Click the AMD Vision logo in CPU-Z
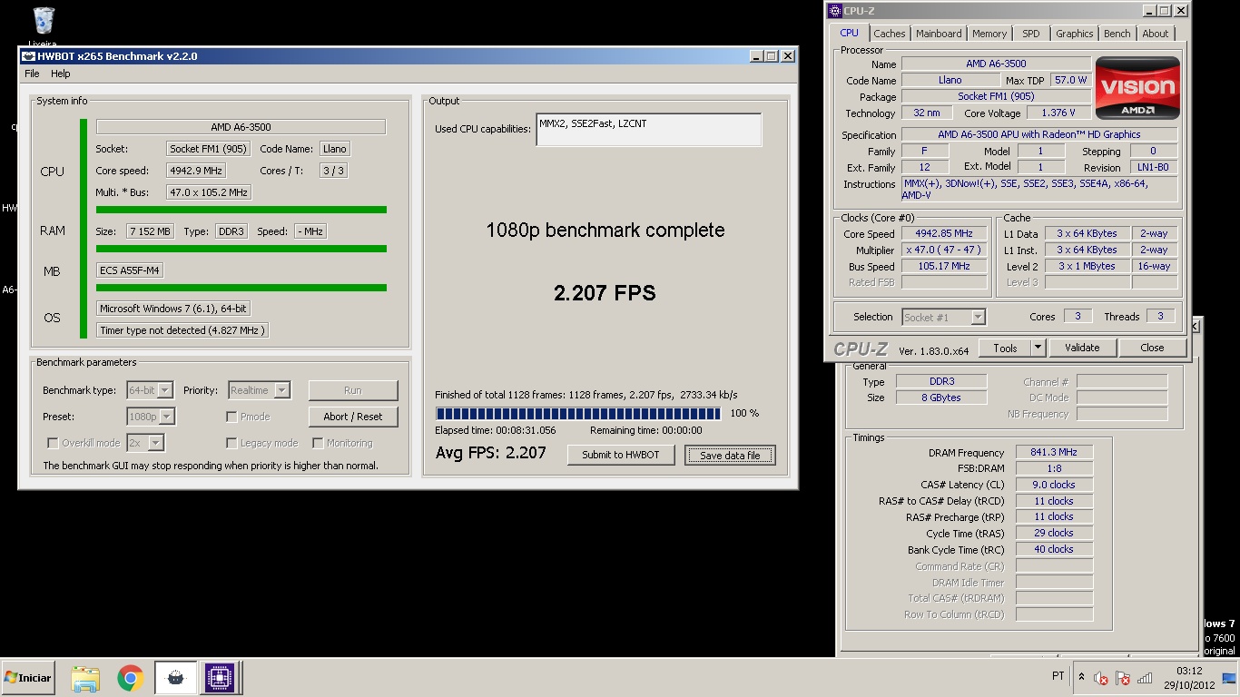The width and height of the screenshot is (1240, 697). (1137, 88)
